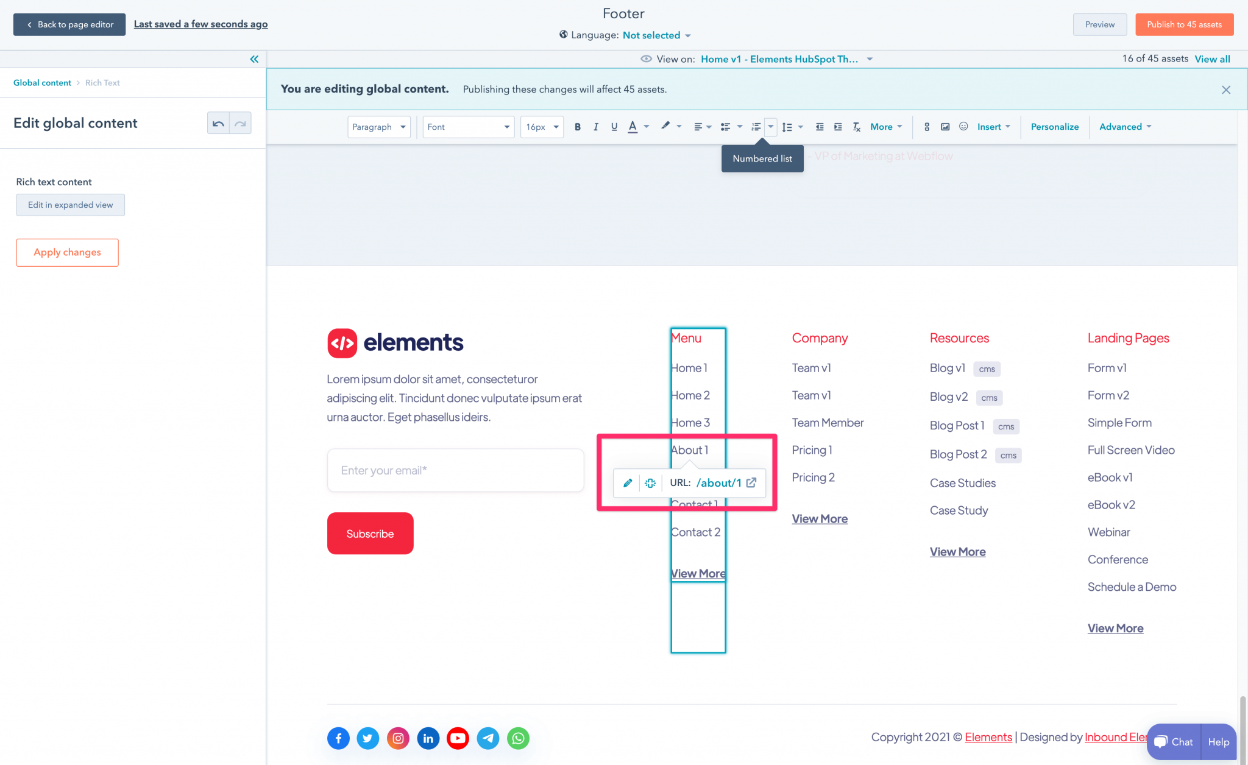Apply the text color
The image size is (1248, 765).
633,127
